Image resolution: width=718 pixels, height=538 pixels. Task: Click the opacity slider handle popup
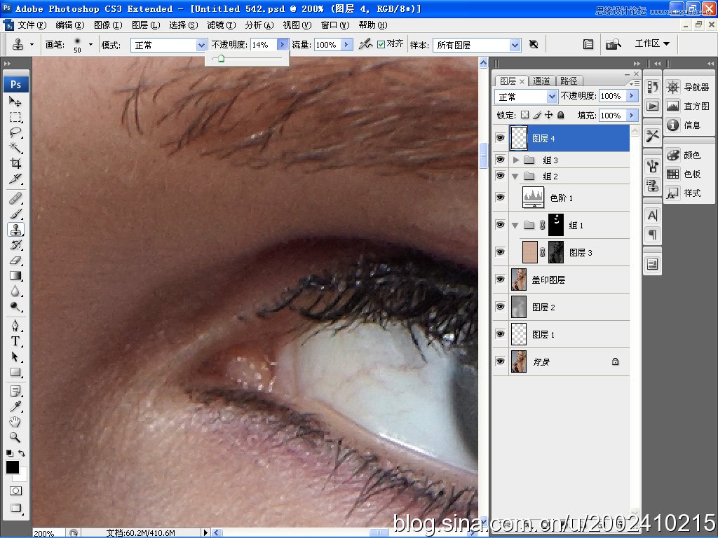click(221, 59)
